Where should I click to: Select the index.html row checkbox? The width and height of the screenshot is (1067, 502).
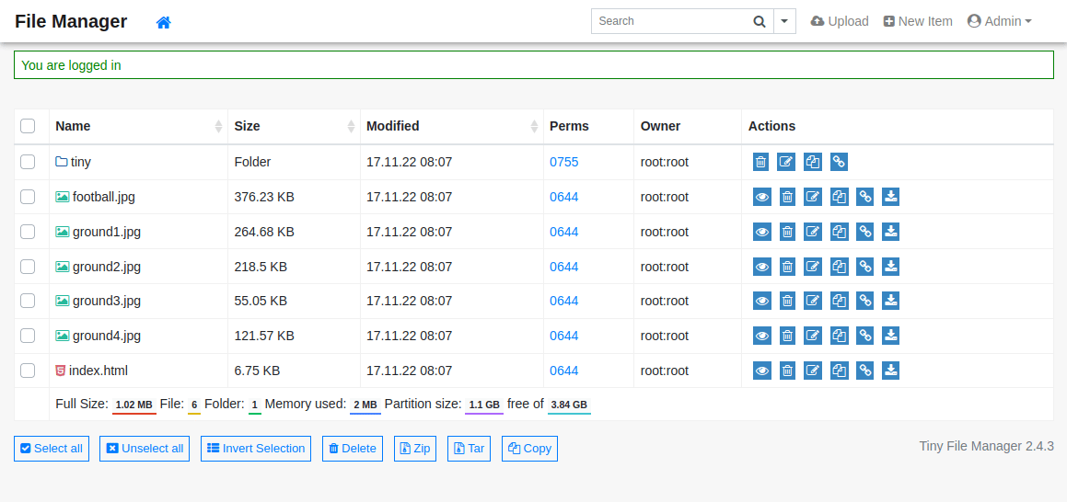click(28, 371)
